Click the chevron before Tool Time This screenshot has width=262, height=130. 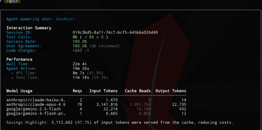click(12, 78)
